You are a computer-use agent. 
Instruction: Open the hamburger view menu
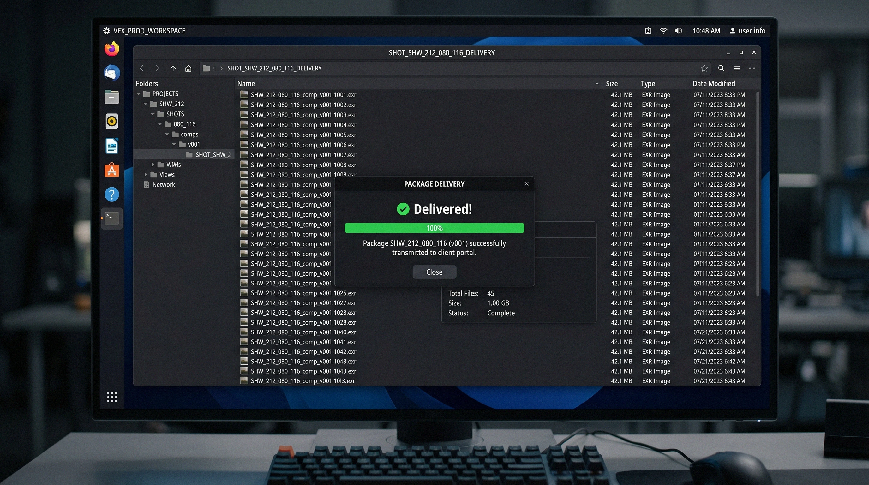(737, 69)
